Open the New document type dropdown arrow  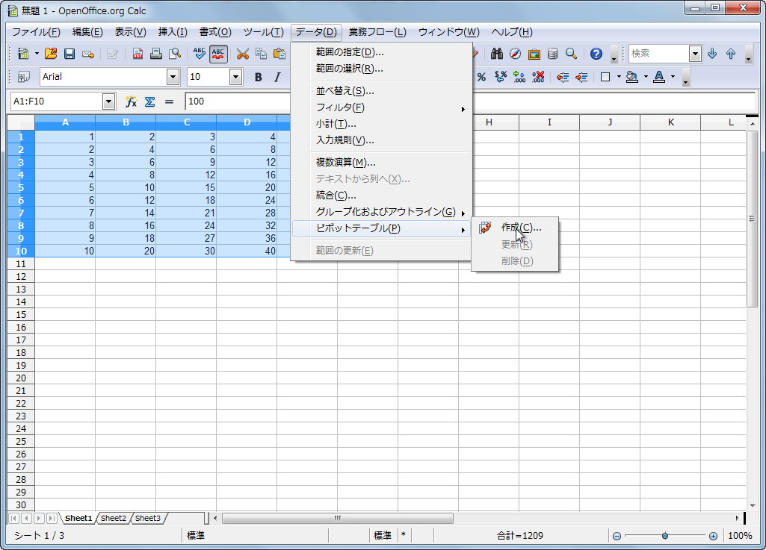click(x=37, y=54)
